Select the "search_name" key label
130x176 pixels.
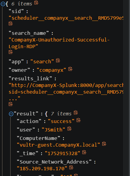(29, 33)
